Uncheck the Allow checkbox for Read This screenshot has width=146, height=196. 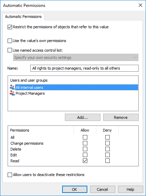point(85,161)
